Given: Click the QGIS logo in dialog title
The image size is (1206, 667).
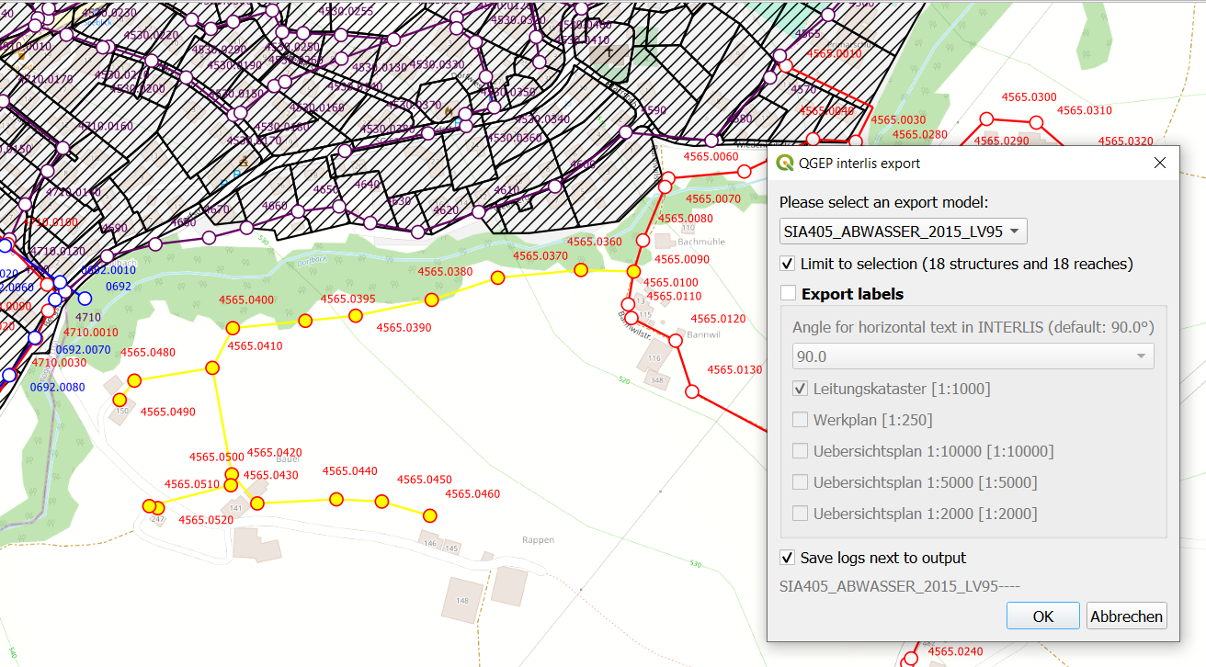Looking at the screenshot, I should tap(785, 164).
